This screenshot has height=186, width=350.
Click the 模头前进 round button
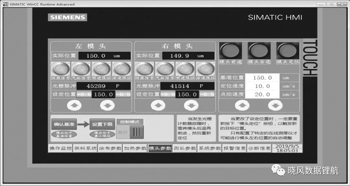point(230,51)
